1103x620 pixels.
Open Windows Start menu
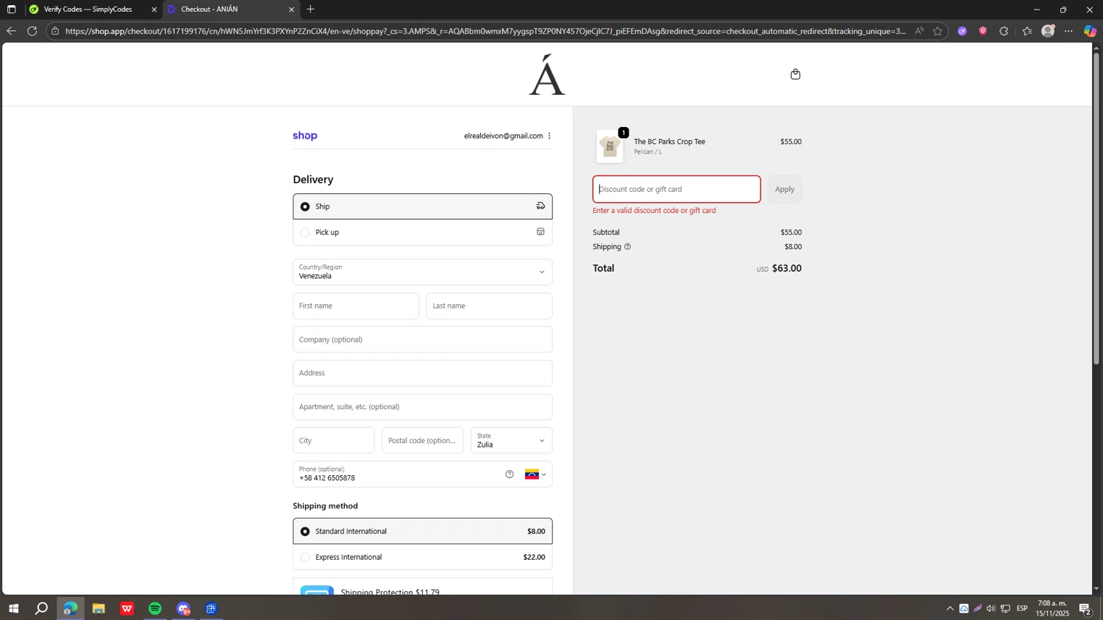click(x=13, y=609)
